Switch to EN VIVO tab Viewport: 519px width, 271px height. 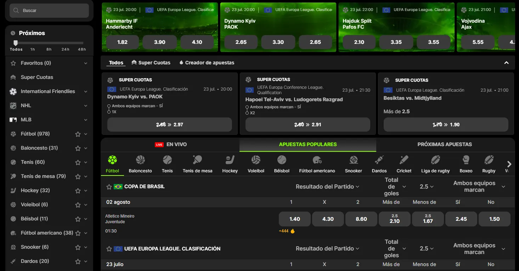(171, 144)
